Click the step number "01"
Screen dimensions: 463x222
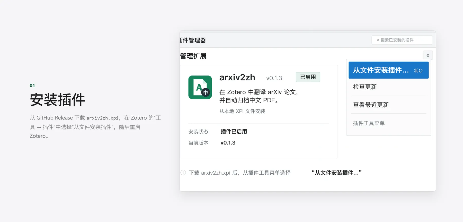click(32, 86)
